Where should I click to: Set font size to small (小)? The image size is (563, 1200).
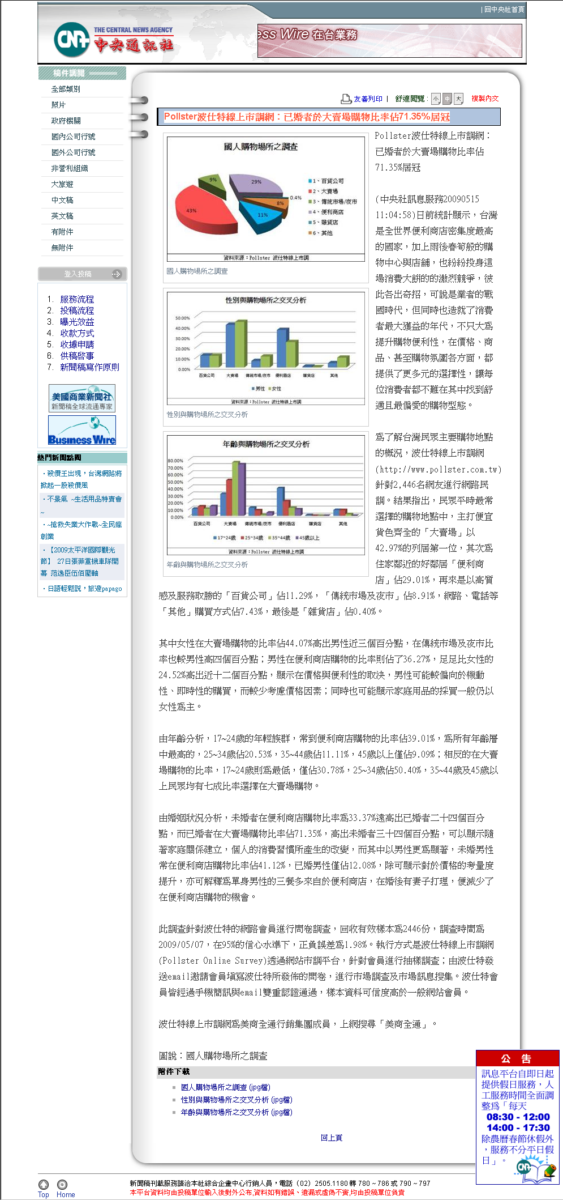[436, 99]
